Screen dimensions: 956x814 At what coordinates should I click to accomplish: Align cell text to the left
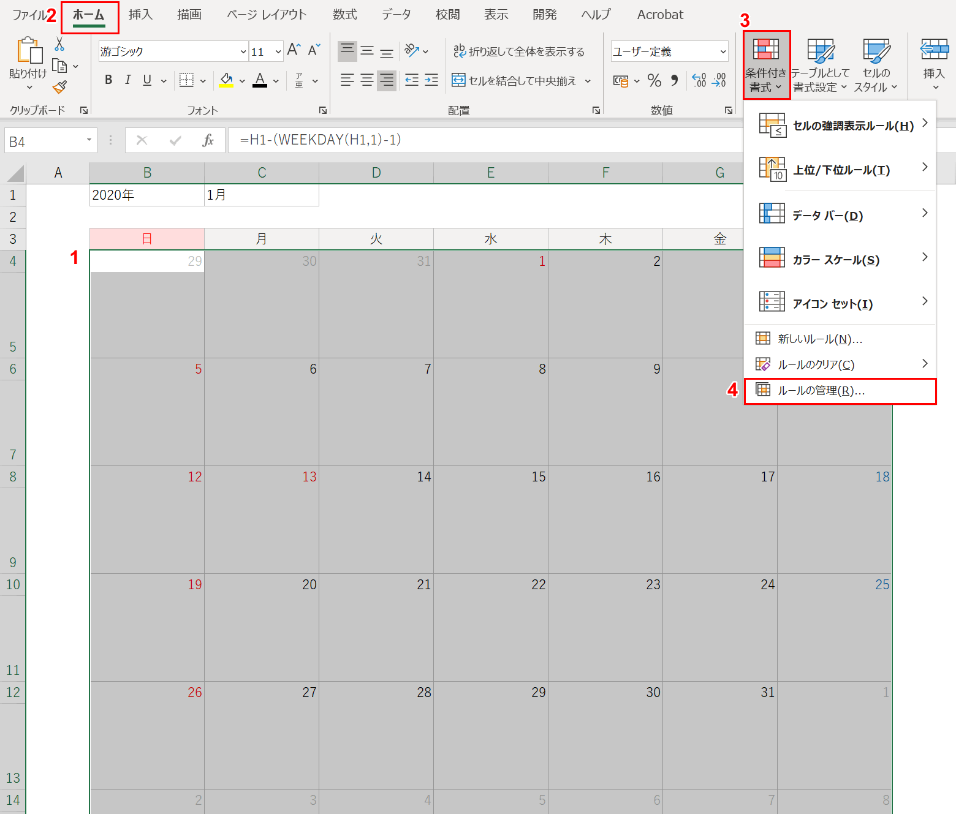click(x=347, y=80)
